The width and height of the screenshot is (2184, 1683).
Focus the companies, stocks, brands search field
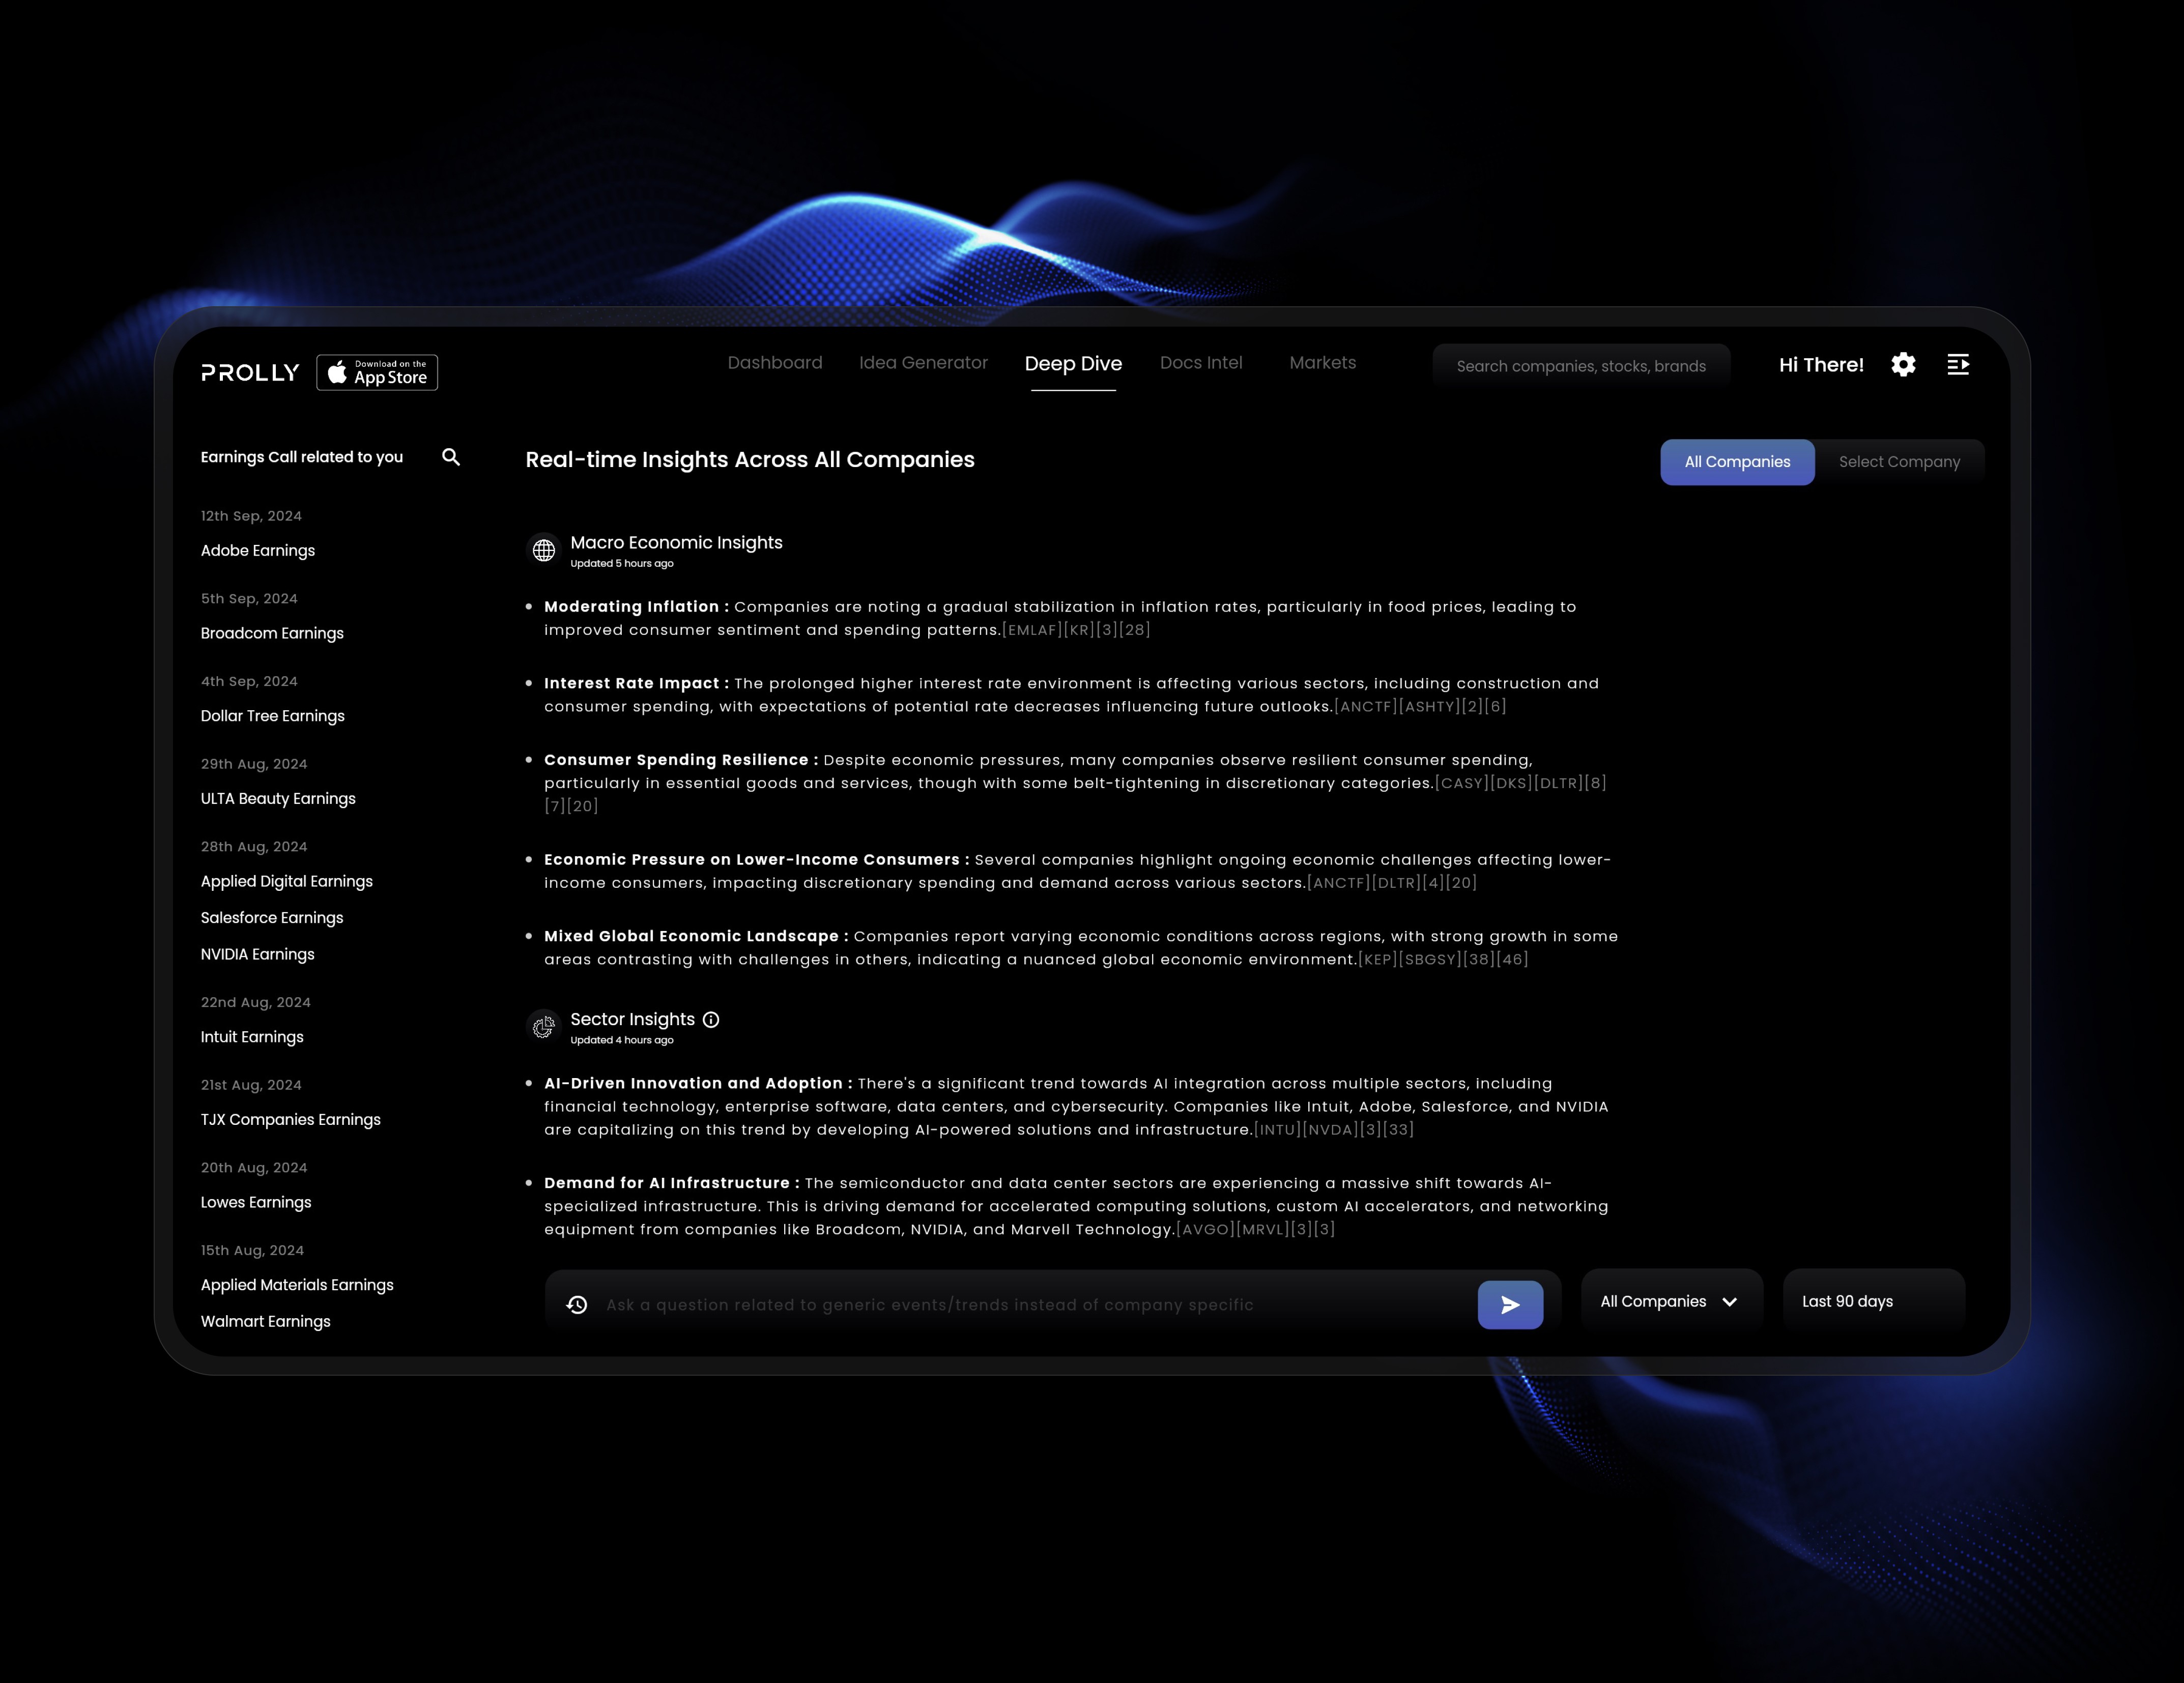click(x=1581, y=366)
